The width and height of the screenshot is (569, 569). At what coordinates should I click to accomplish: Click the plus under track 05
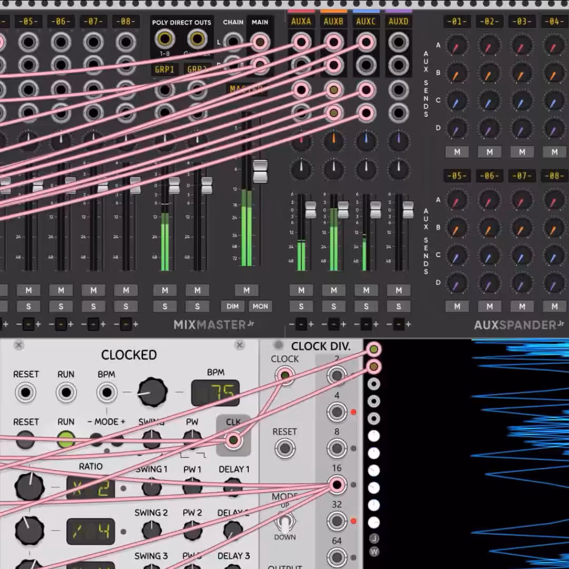pyautogui.click(x=38, y=325)
